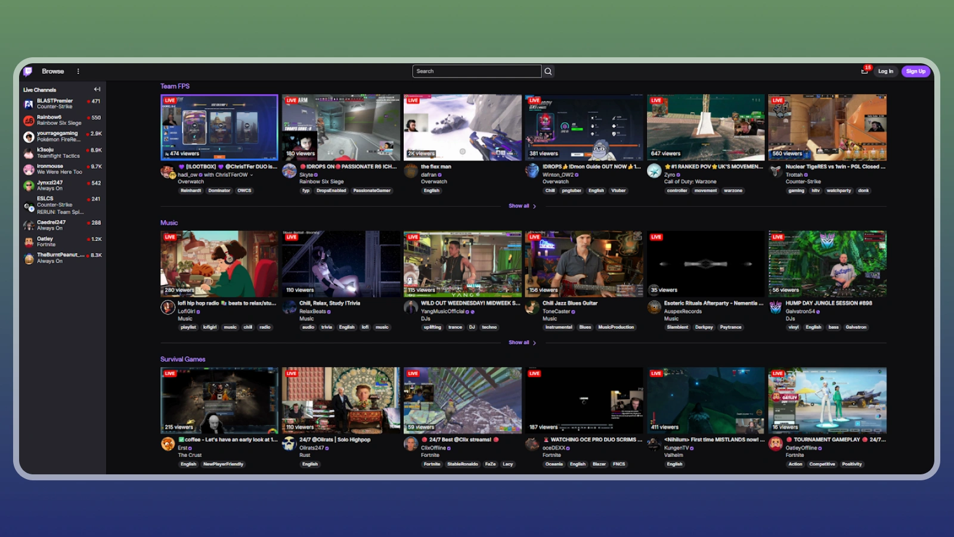Select the MusicProduction tag
This screenshot has width=954, height=537.
[x=616, y=328]
